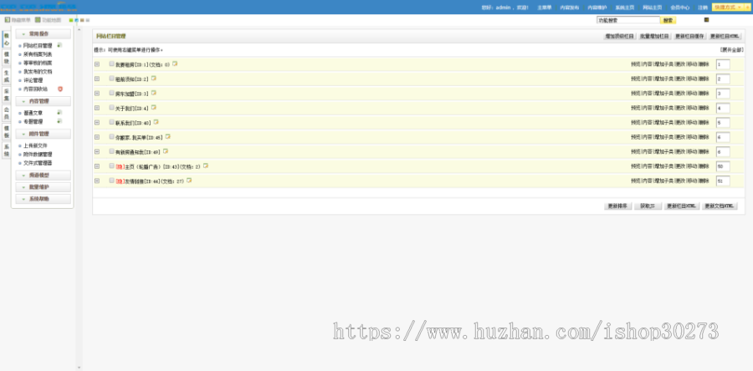Click the 功能搜索 search input field
753x371 pixels.
628,20
